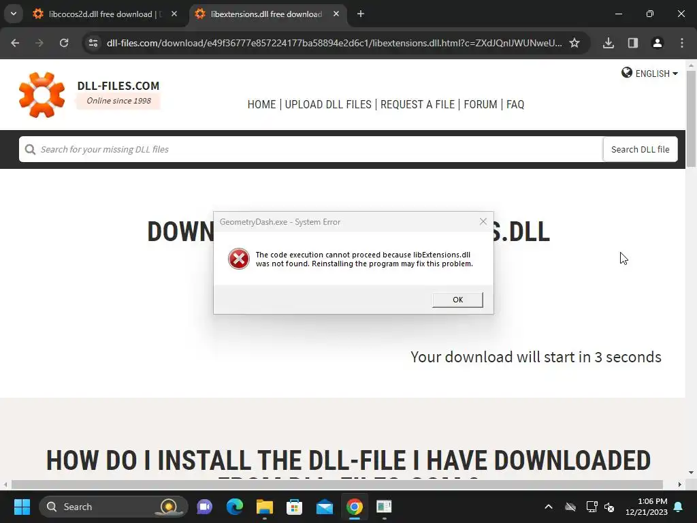The image size is (697, 523).
Task: Expand the tab search chevron
Action: pos(14,14)
